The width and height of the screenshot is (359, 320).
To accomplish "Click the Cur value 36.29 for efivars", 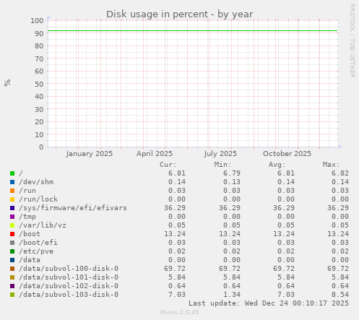I will click(x=175, y=208).
